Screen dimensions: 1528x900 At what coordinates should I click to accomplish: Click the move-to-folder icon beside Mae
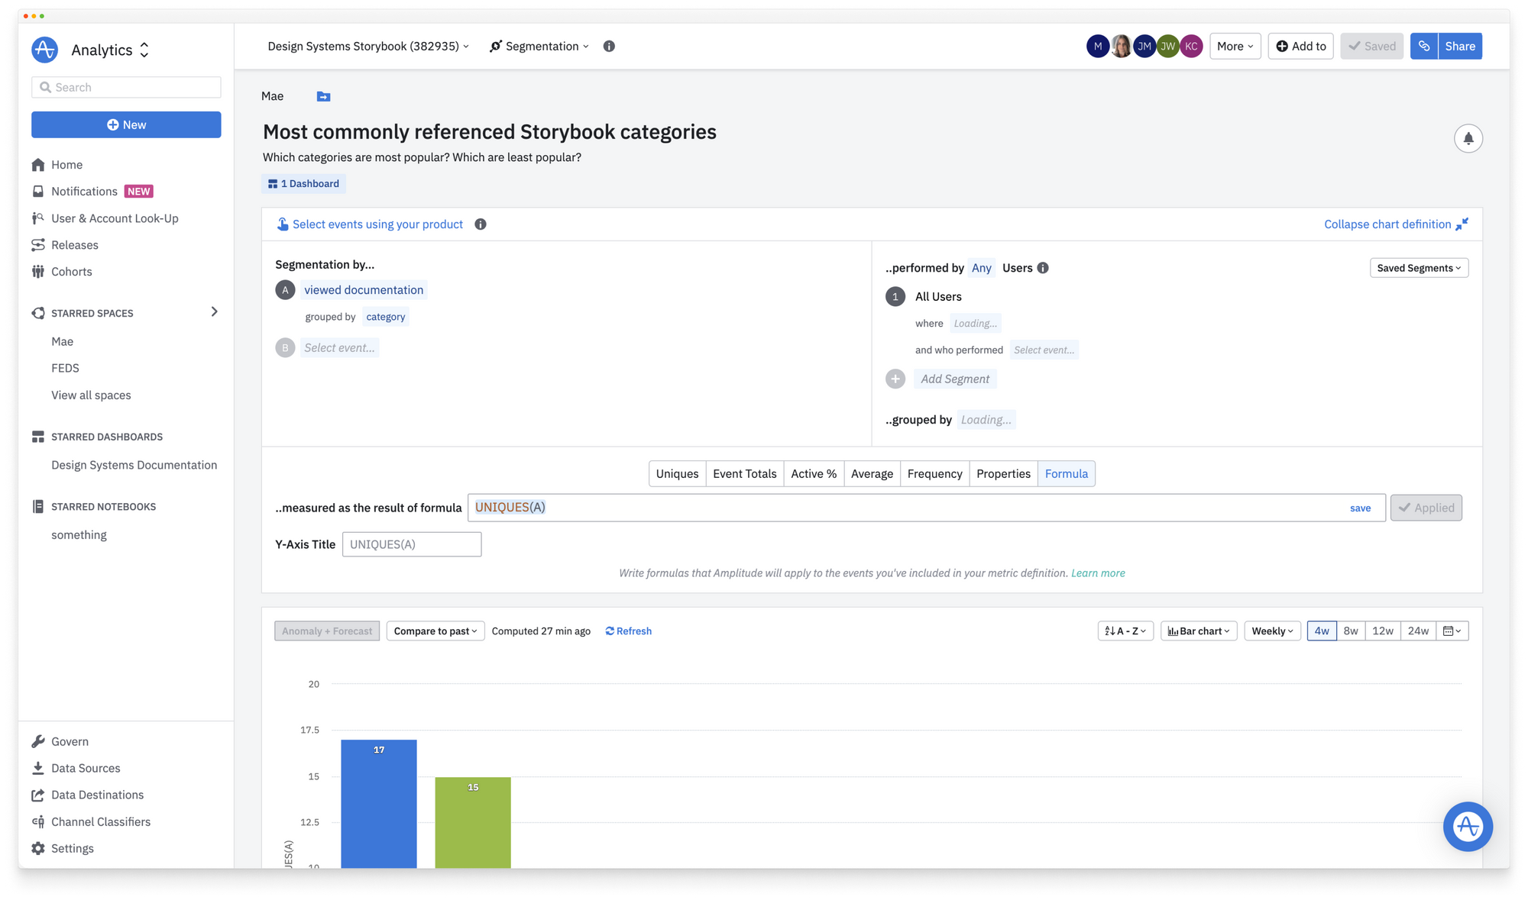pos(323,96)
